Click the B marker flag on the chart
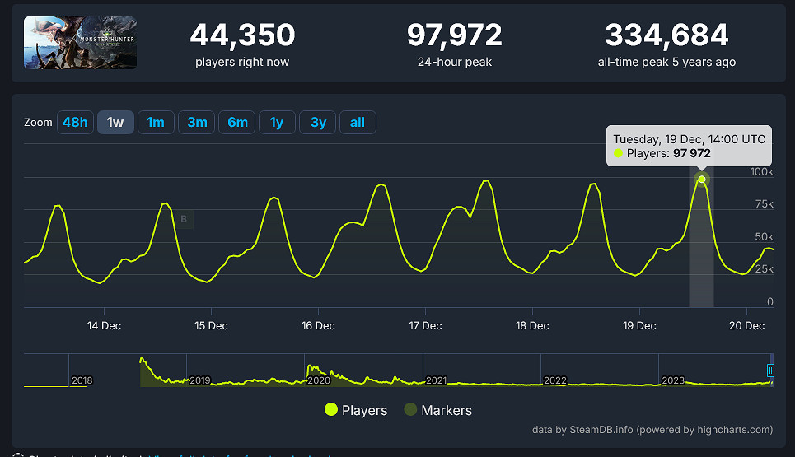Screen dimensions: 795x457 coord(184,219)
